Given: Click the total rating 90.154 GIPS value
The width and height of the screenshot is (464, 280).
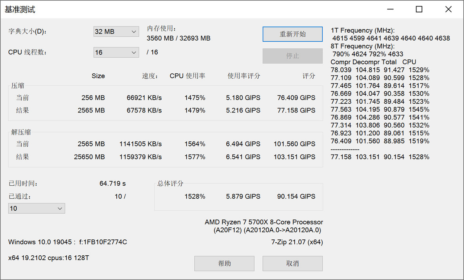Looking at the screenshot, I should coord(296,197).
